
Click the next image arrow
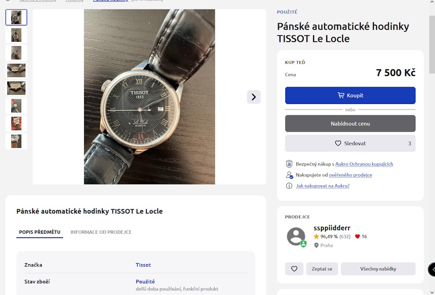tap(254, 97)
